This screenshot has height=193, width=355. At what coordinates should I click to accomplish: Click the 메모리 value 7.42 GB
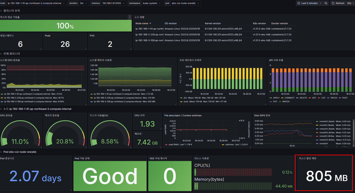coord(147,142)
